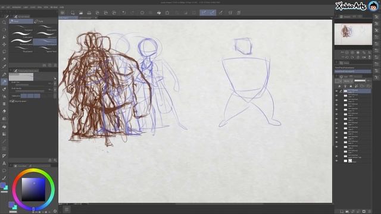Click the Save icon in command bar

pos(89,12)
